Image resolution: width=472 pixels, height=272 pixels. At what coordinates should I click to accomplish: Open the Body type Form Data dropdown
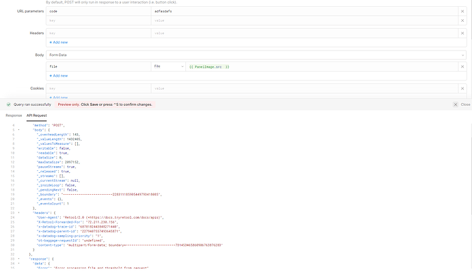[x=256, y=55]
